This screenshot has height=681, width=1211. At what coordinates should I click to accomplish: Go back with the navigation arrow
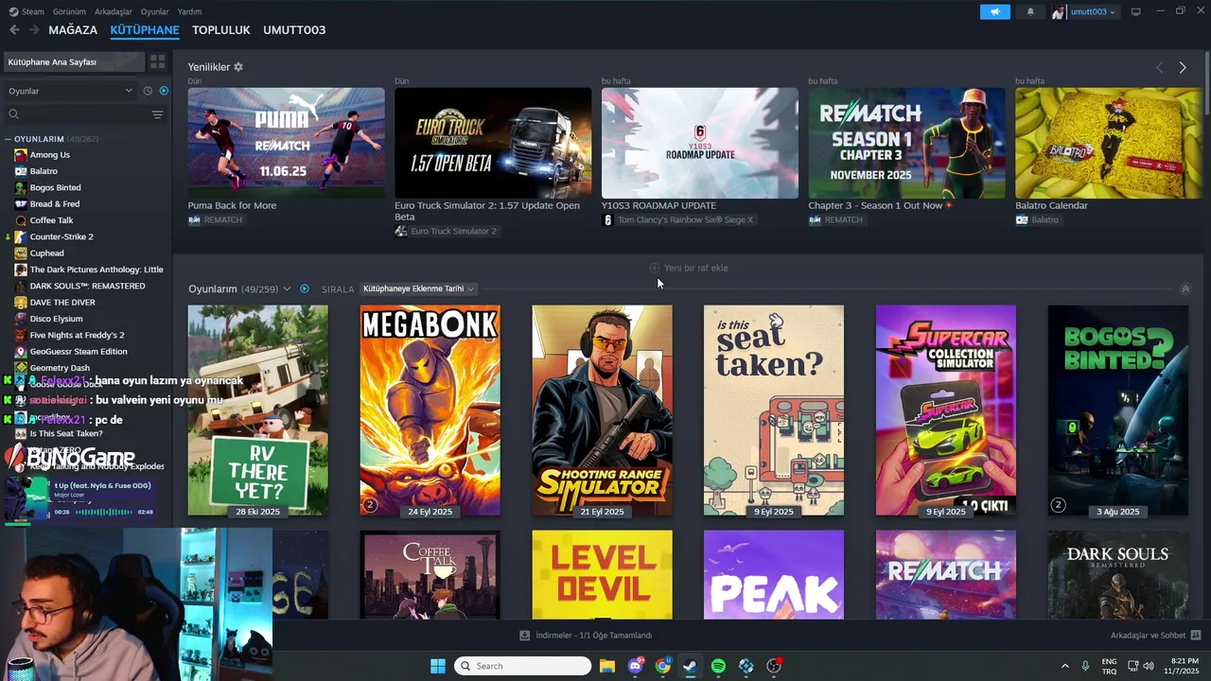pos(14,30)
